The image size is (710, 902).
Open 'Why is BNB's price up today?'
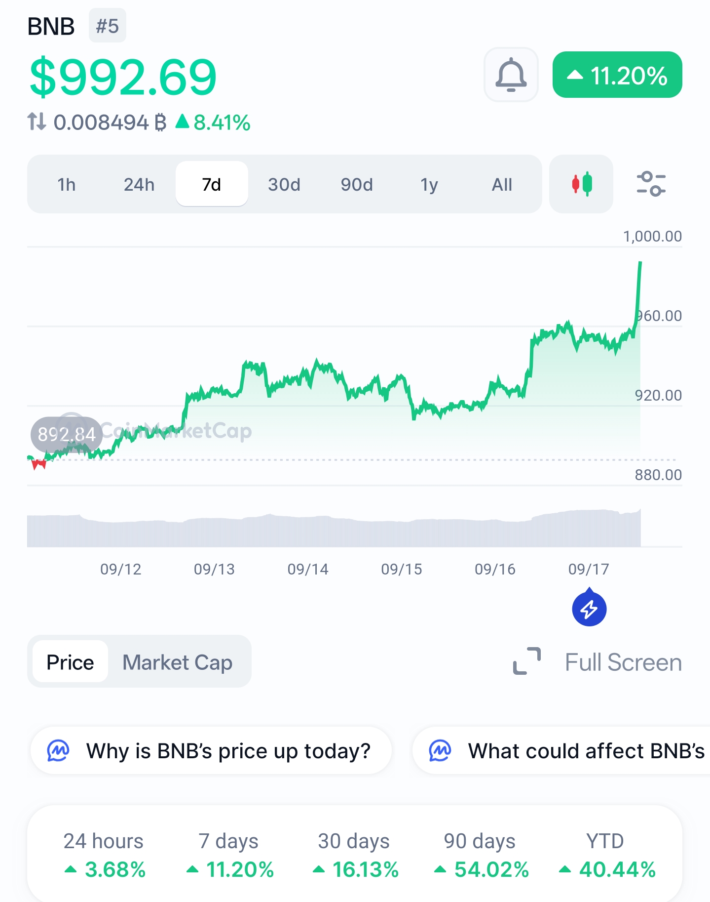click(211, 751)
